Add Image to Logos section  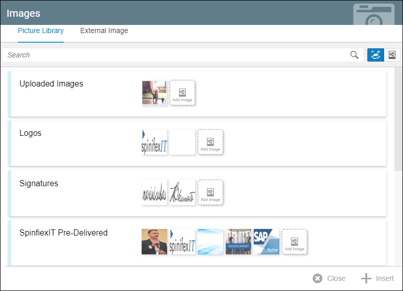pos(210,142)
